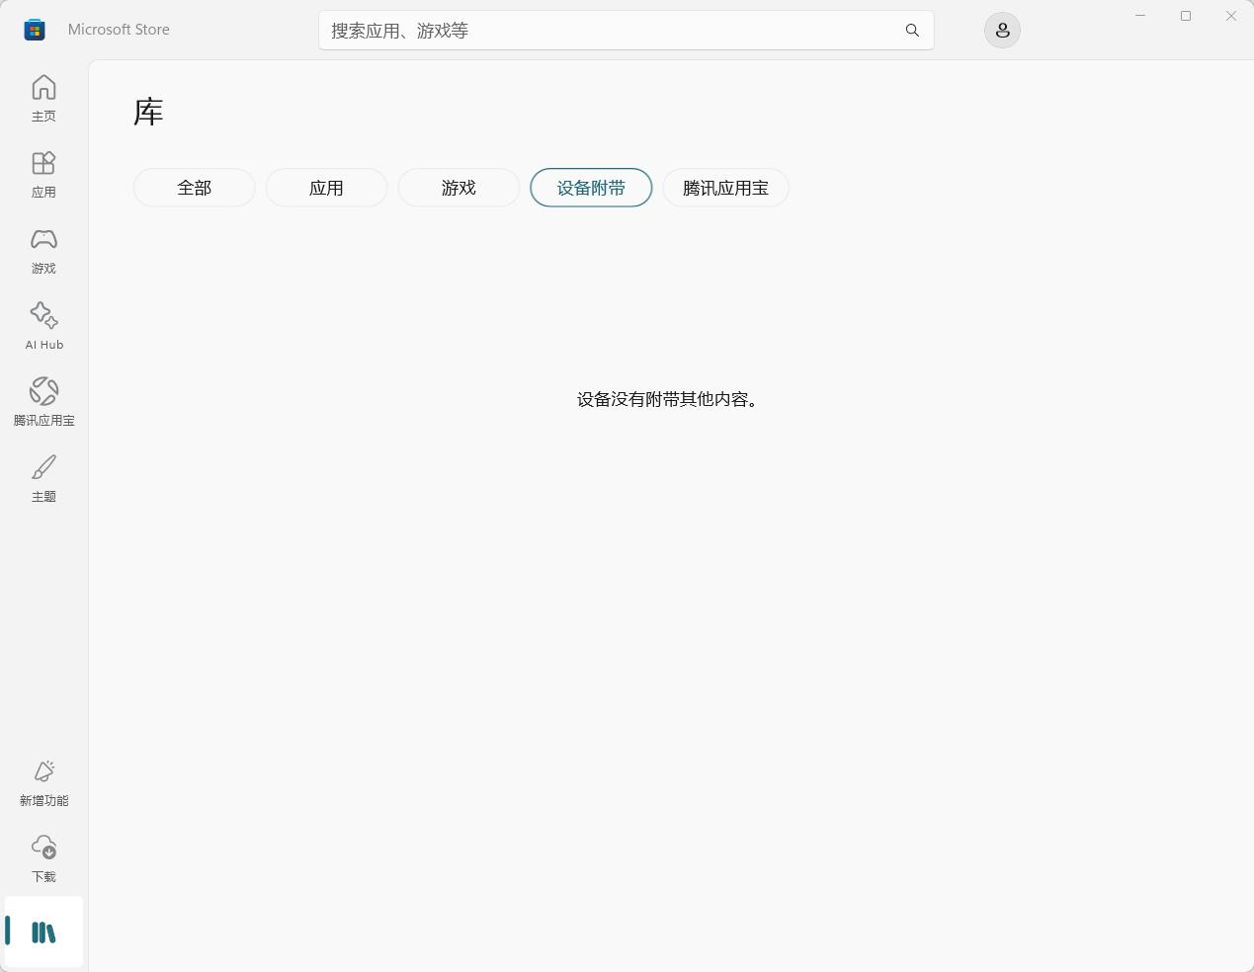Click the Microsoft Store logo icon
The width and height of the screenshot is (1254, 972).
pos(35,30)
